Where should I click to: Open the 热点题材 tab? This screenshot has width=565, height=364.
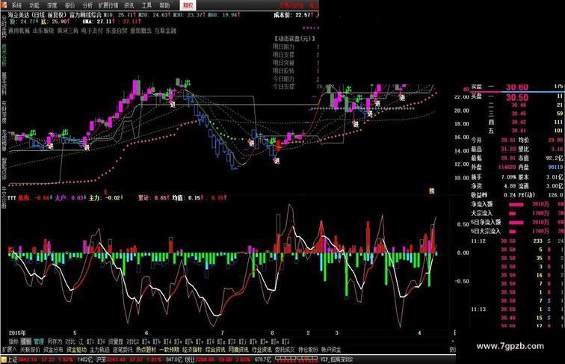[146, 350]
